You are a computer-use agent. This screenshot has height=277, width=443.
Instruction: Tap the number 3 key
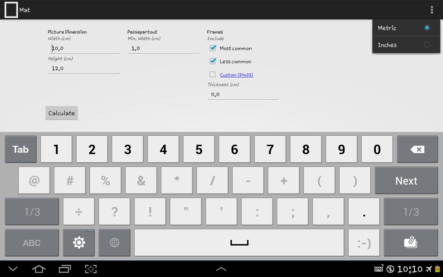click(x=127, y=149)
